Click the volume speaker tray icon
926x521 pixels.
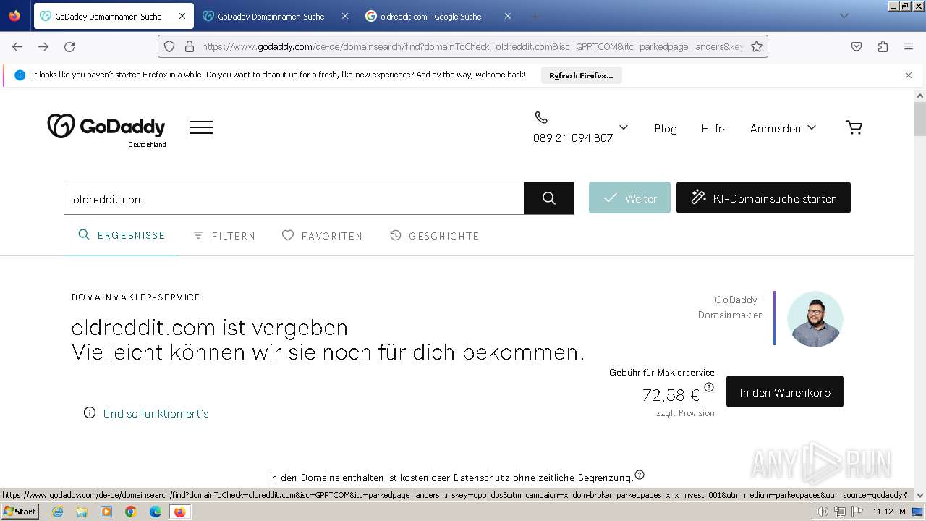click(x=823, y=512)
